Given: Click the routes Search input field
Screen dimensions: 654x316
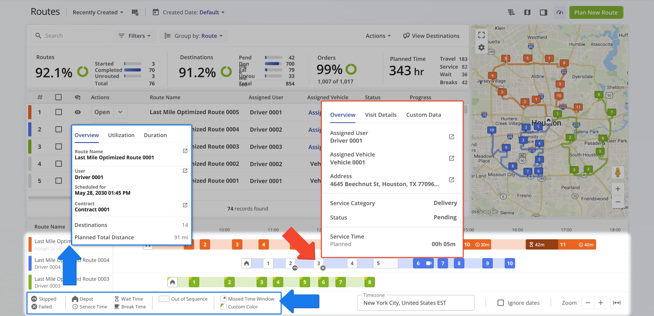Looking at the screenshot, I should (75, 36).
